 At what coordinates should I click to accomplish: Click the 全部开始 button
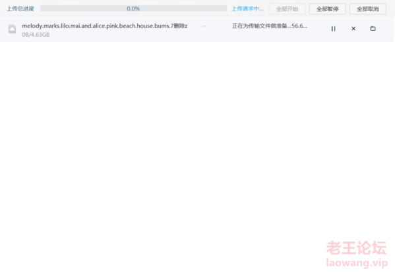pyautogui.click(x=287, y=9)
